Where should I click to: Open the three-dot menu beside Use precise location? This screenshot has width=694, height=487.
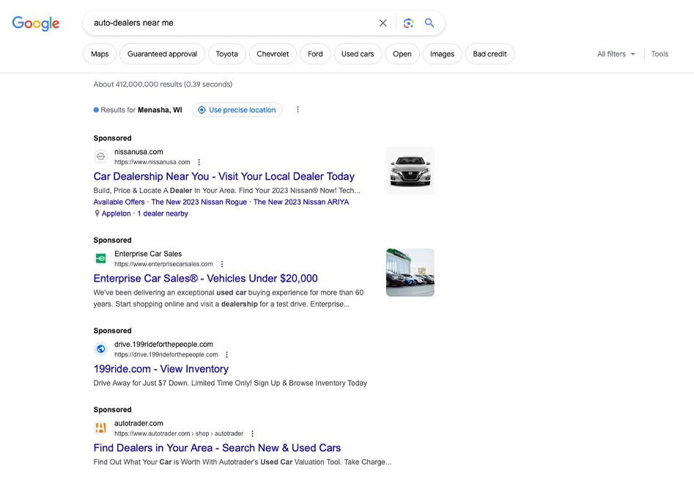tap(298, 109)
